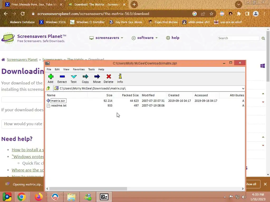Open the 'you are an idiot!' bookmark
Screen dimensions: 270x202
pyautogui.click(x=228, y=22)
